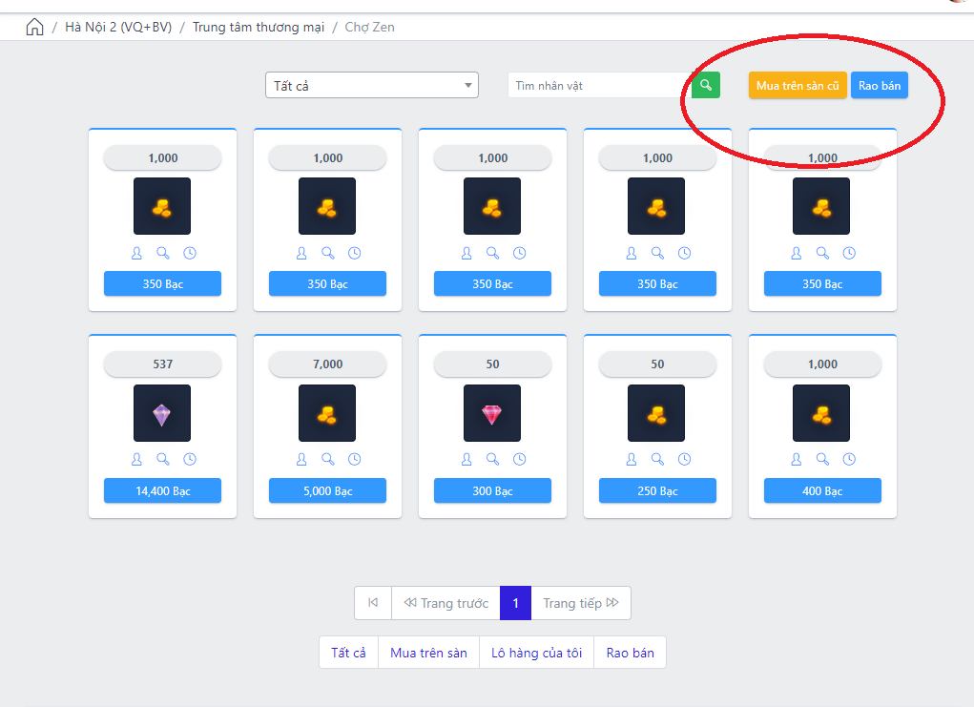Click seller icon on the 400 Bạc card

point(797,460)
